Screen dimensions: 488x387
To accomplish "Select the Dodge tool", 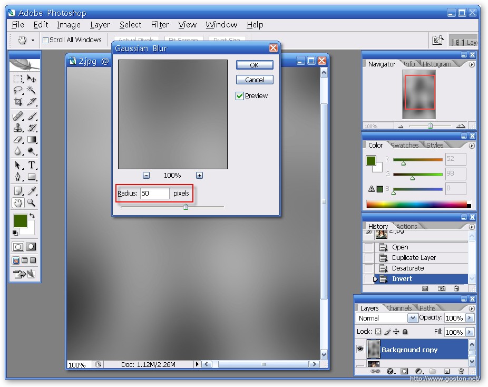I will click(32, 151).
